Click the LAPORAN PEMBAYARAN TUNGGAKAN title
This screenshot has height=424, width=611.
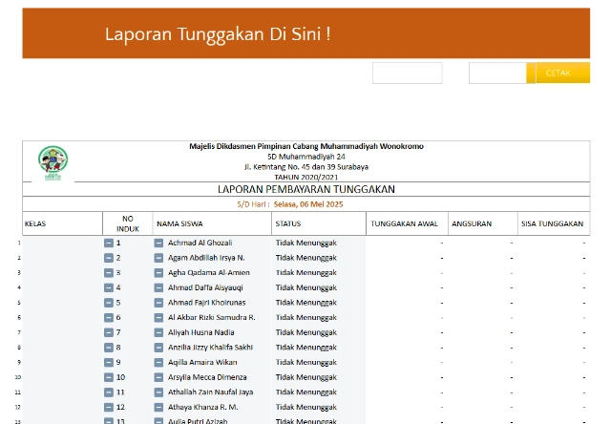pyautogui.click(x=306, y=189)
